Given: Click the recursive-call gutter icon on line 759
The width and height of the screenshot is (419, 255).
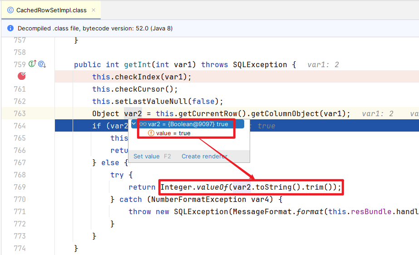Looking at the screenshot, I should tap(42, 64).
